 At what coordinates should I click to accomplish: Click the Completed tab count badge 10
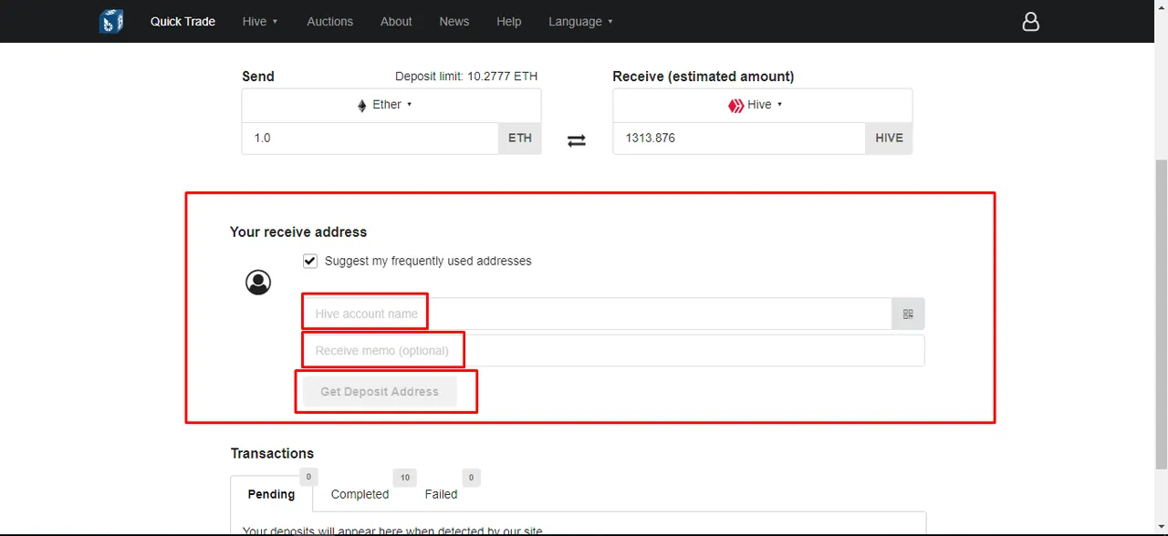click(404, 478)
